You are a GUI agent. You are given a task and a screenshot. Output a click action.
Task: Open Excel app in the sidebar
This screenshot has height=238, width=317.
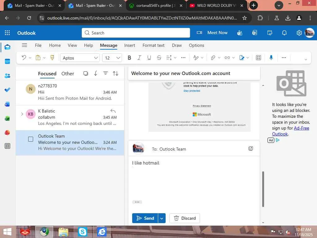click(x=7, y=118)
